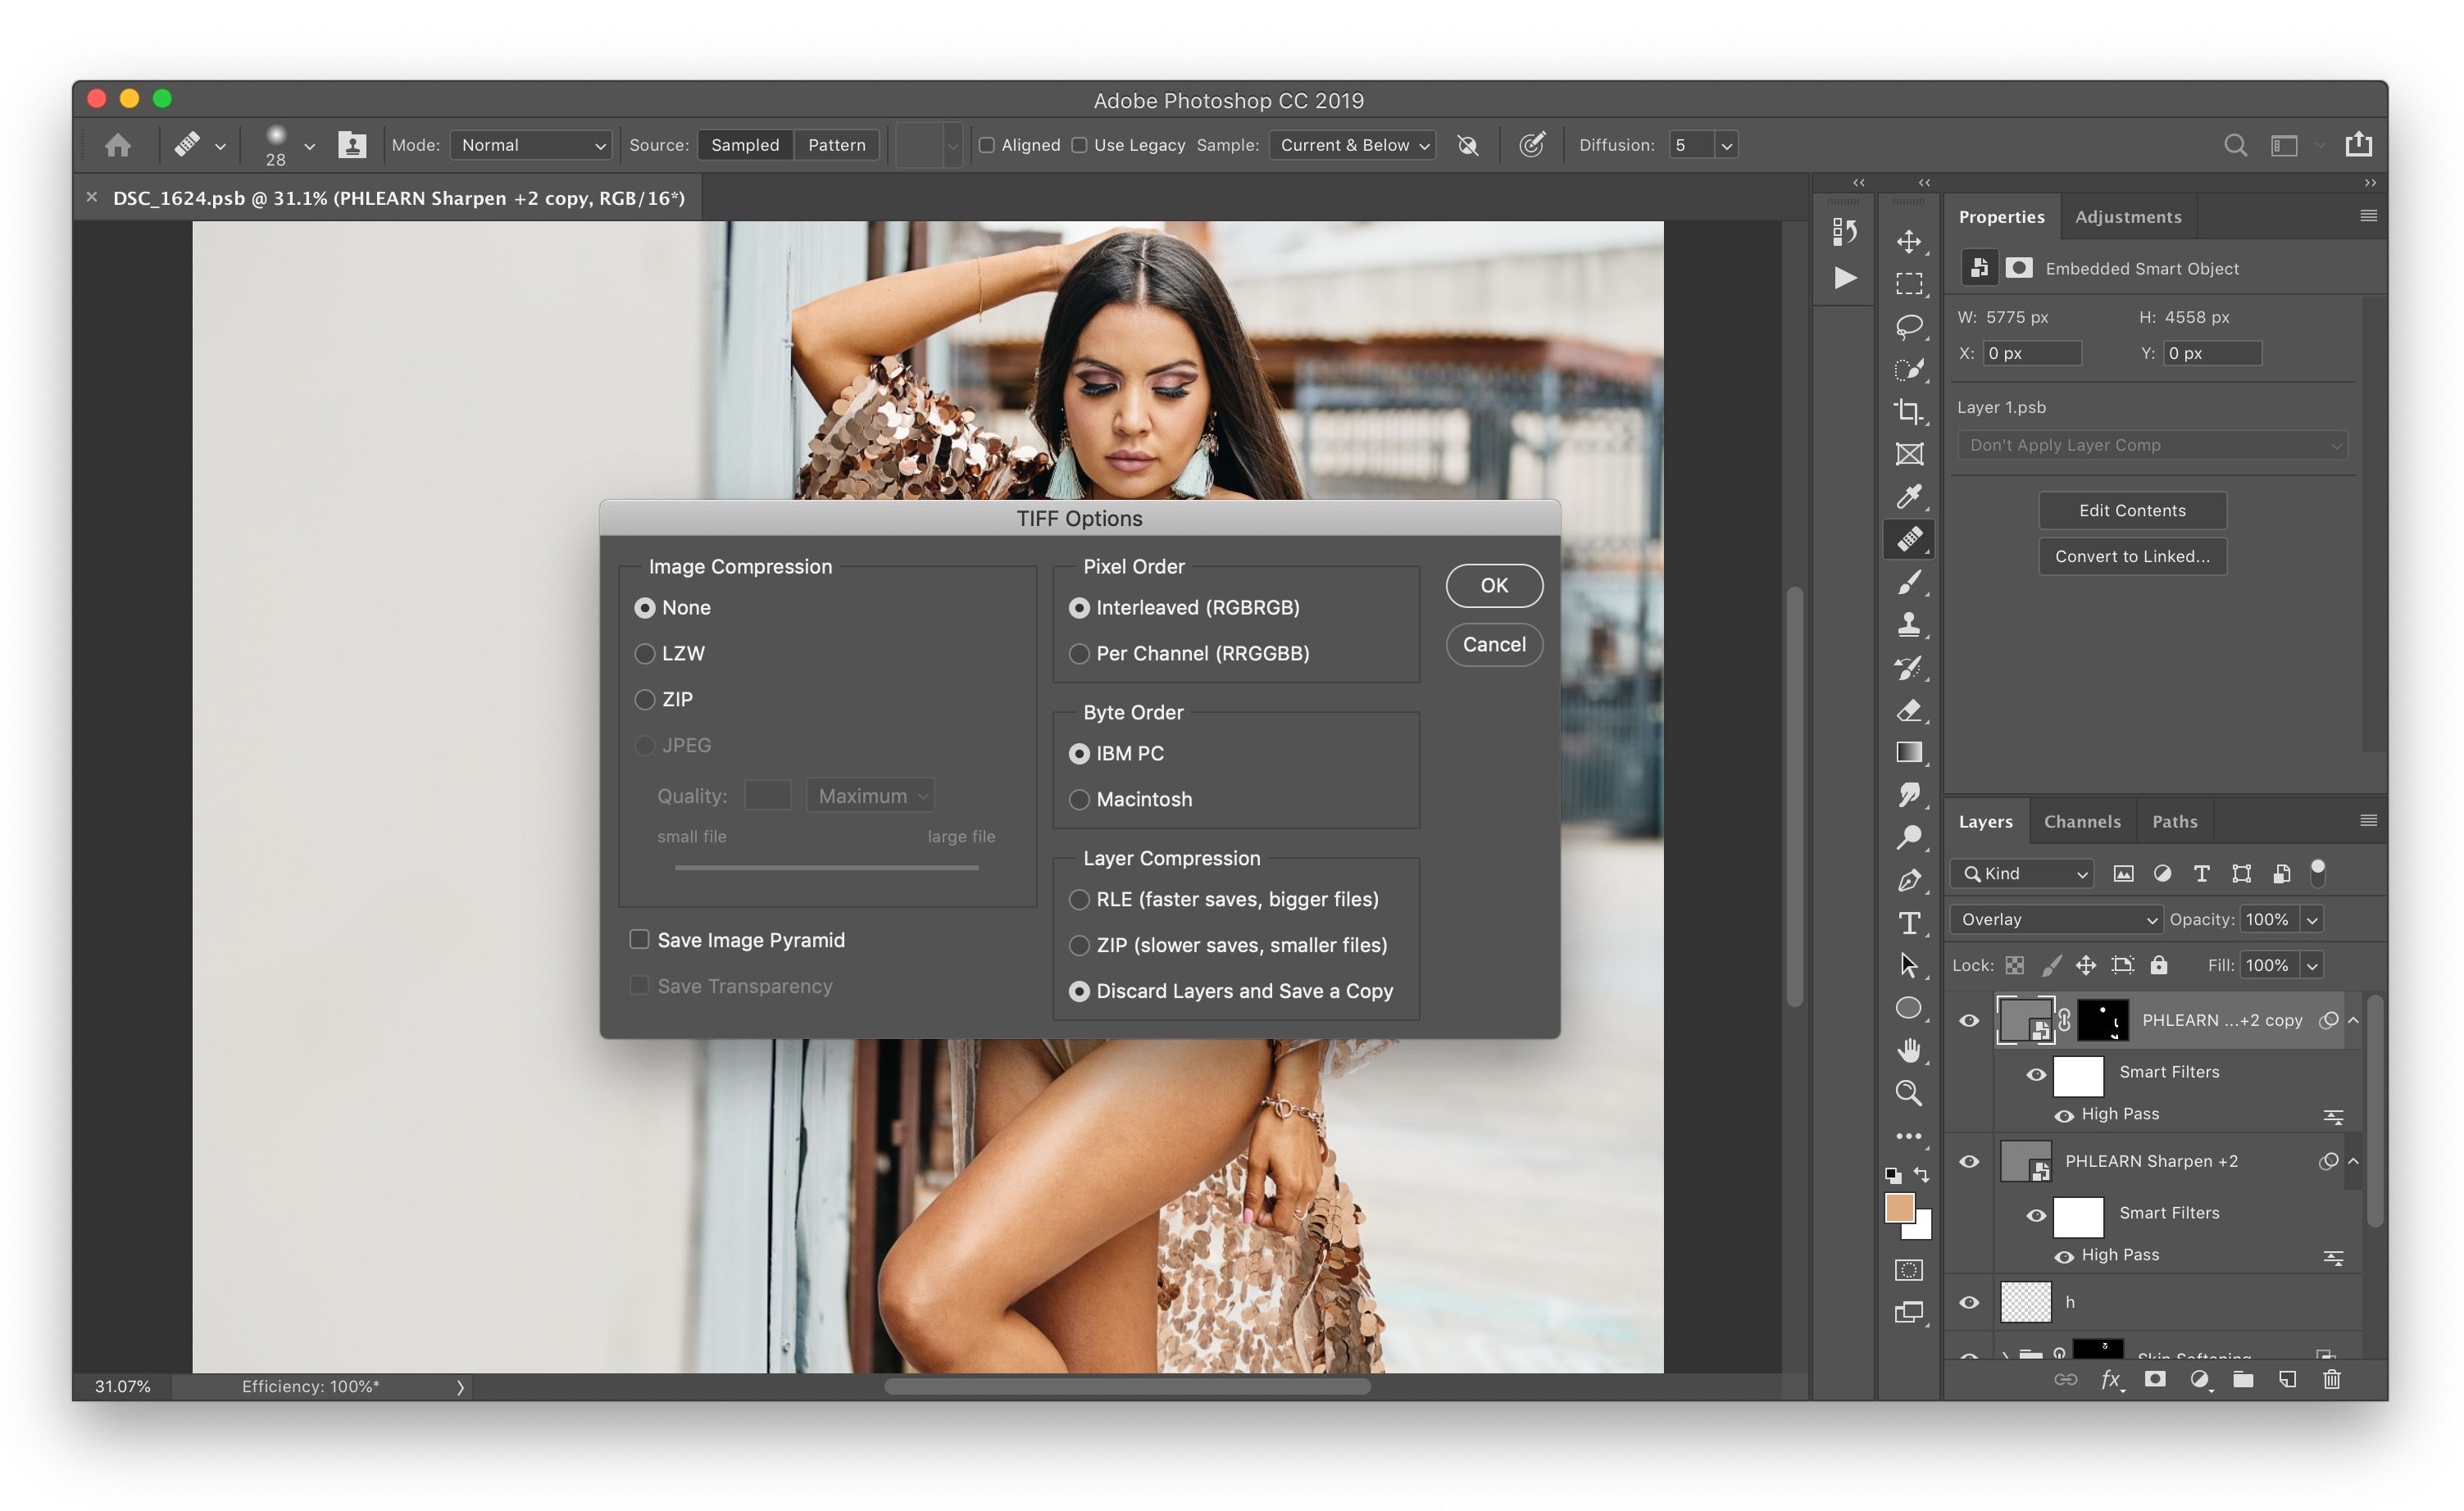The width and height of the screenshot is (2464, 1511).
Task: Select the Gradient tool icon
Action: [x=1910, y=755]
